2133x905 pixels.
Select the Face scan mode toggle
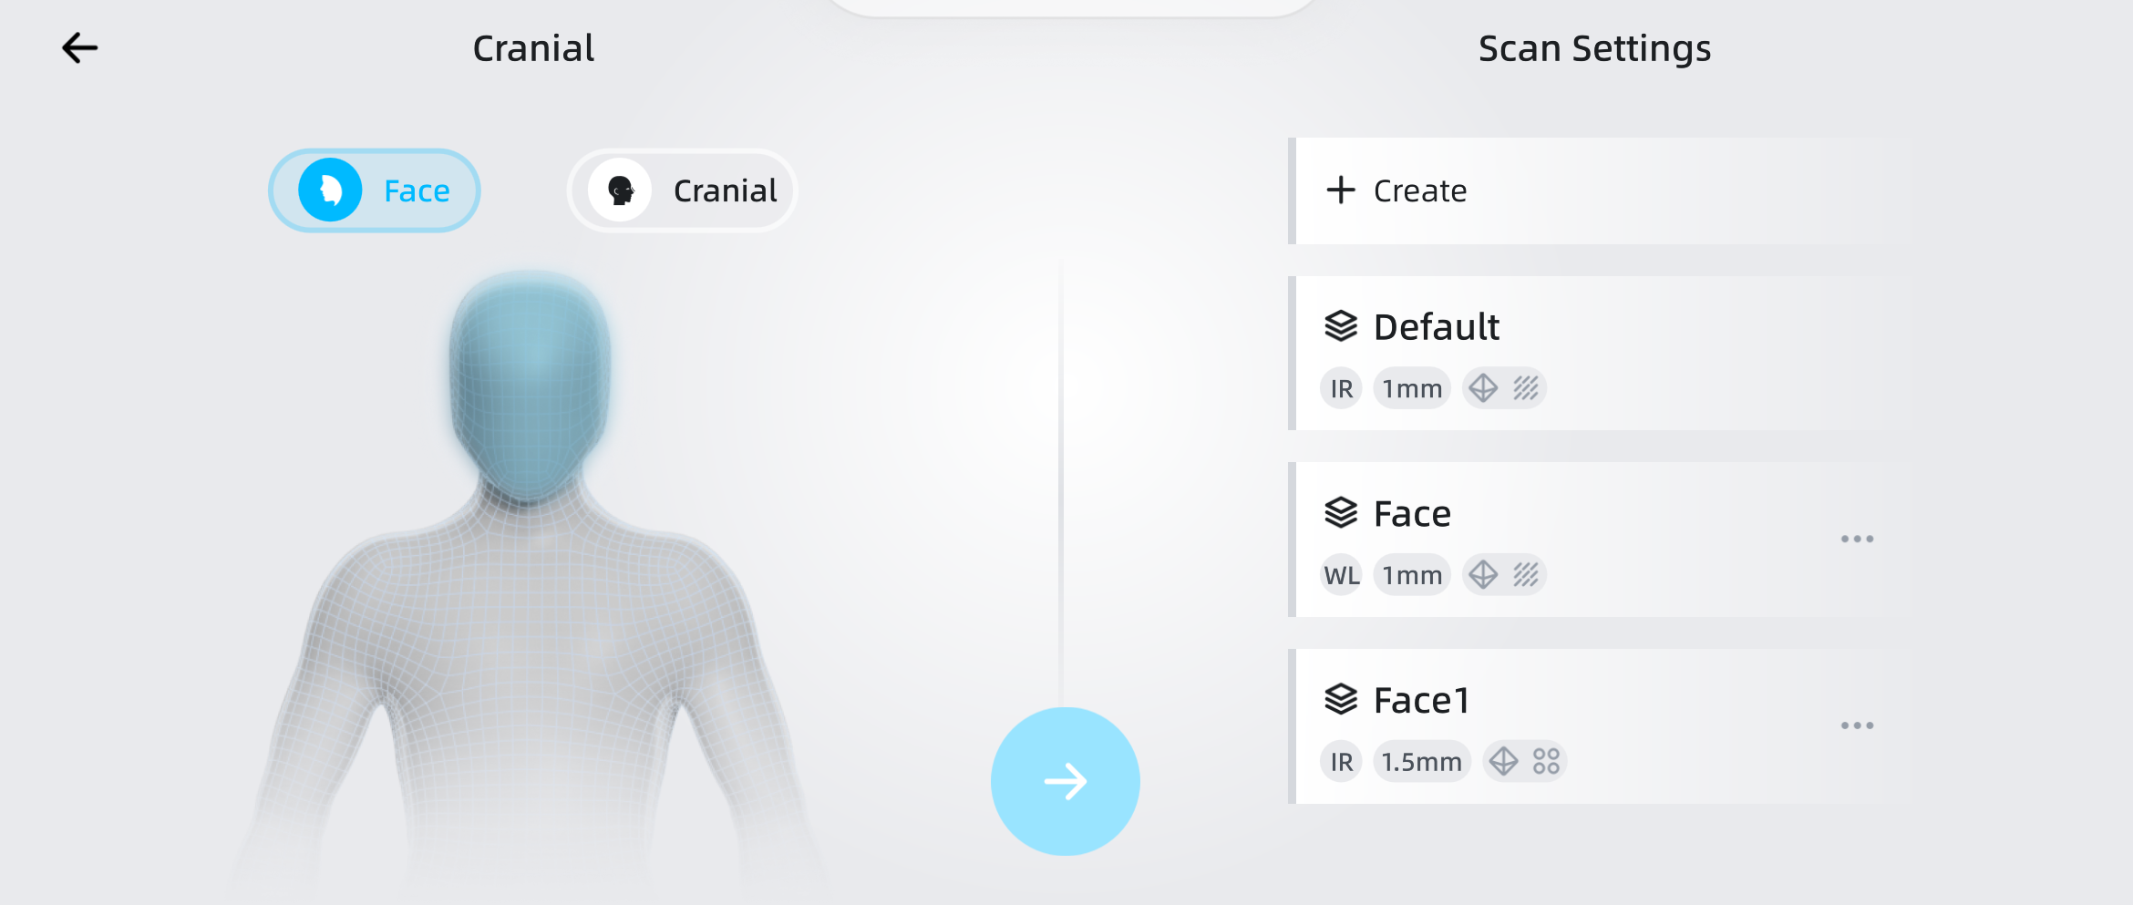375,190
